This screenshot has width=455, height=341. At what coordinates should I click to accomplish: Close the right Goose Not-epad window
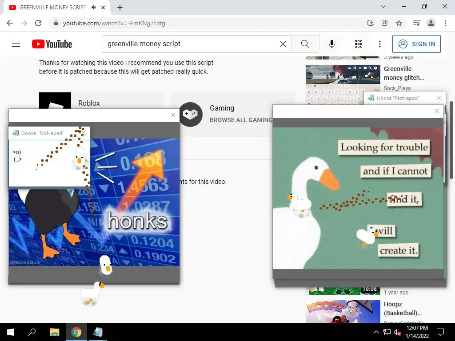click(439, 98)
